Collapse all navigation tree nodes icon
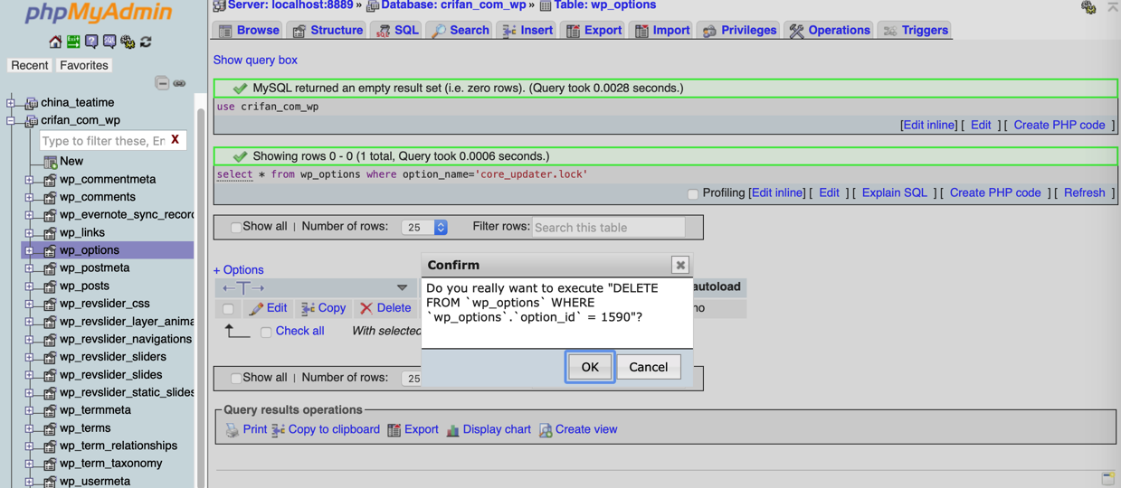1121x488 pixels. (162, 83)
